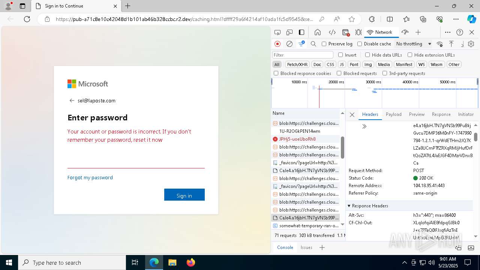Select the somewhat-temporary-ran-o... request
The width and height of the screenshot is (480, 270).
coord(306,226)
